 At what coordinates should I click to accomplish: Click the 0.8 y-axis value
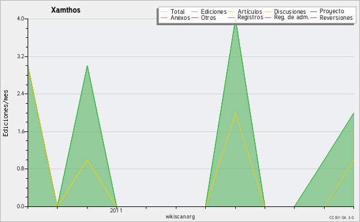[20, 169]
